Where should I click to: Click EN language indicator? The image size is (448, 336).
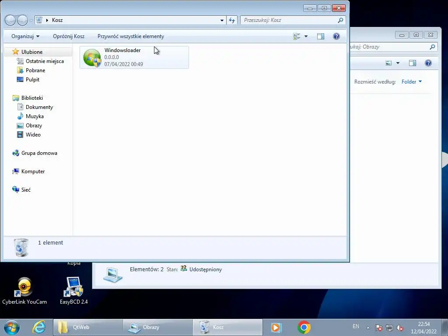point(356,326)
